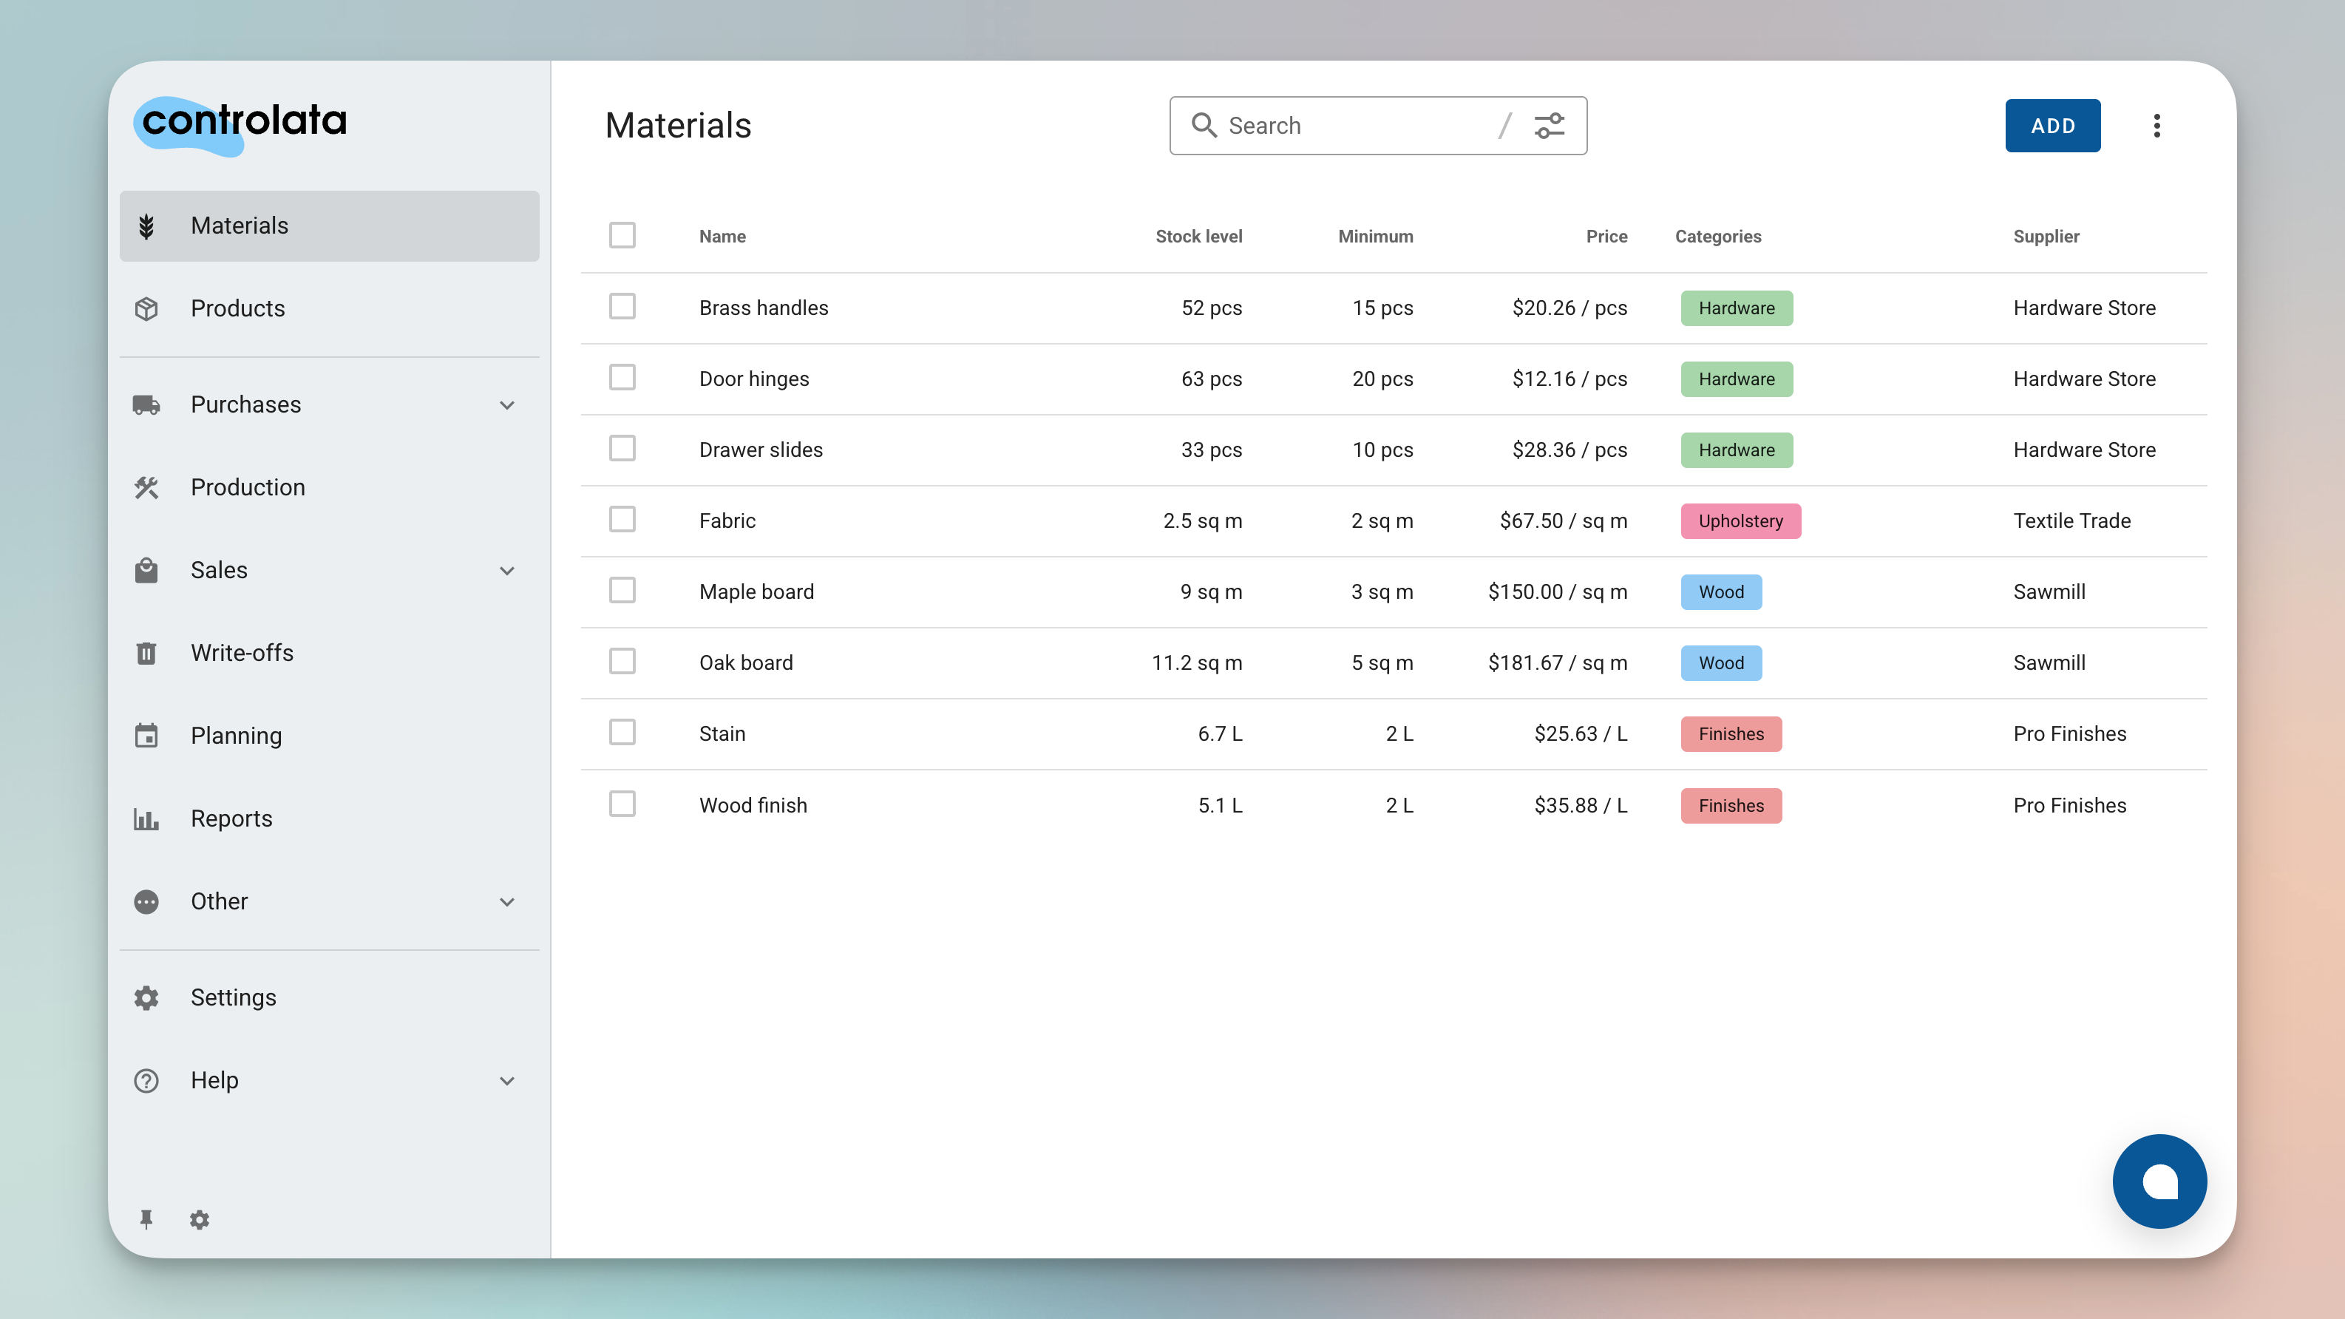
Task: Open the Planning page
Action: (x=330, y=736)
